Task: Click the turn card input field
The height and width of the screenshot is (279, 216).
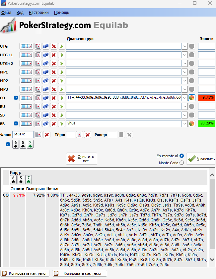Action: pos(70,135)
